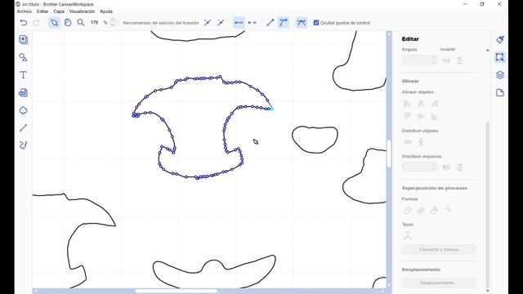Open the left sidebar top panel icon
Image resolution: width=523 pixels, height=294 pixels.
[x=24, y=40]
